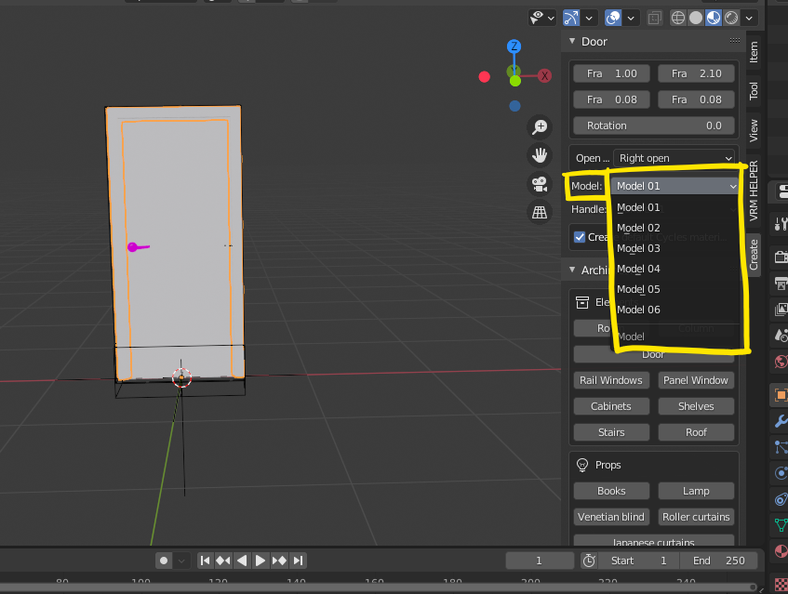The image size is (788, 594).
Task: Open the gizmo options dropdown arrow
Action: [x=589, y=18]
